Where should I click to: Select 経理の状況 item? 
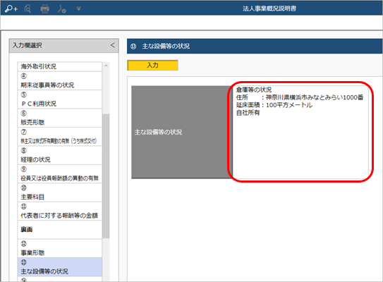point(60,155)
